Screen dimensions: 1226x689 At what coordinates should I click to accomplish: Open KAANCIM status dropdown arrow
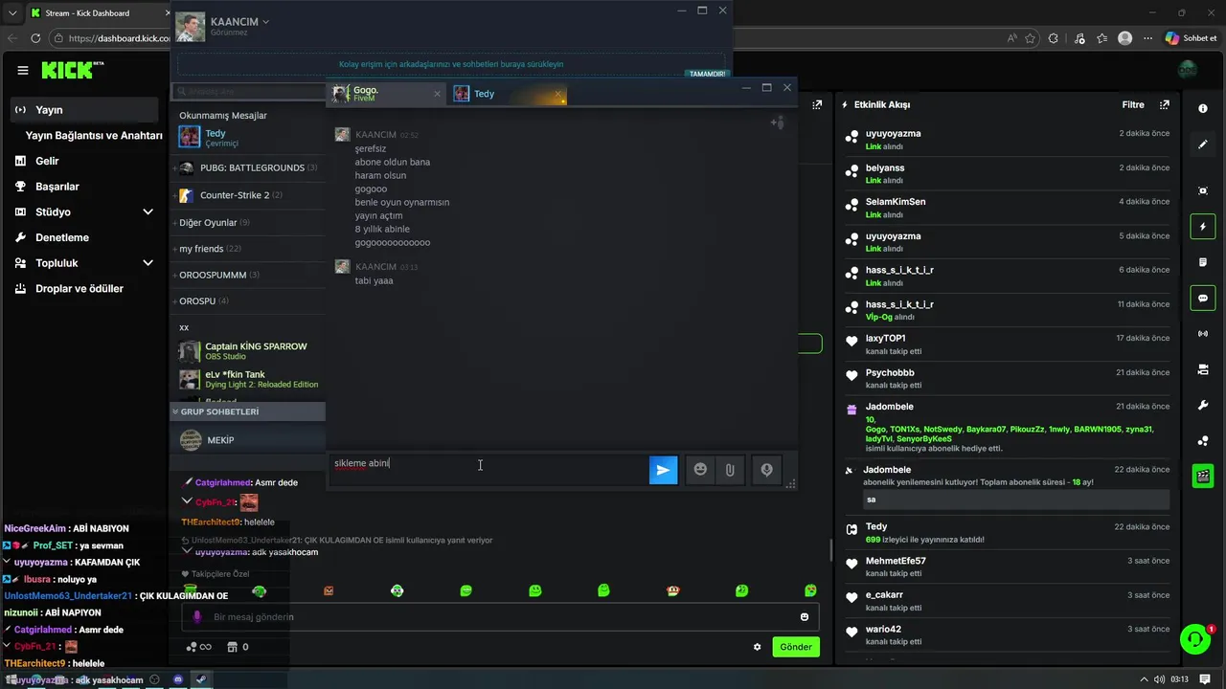pos(266,21)
